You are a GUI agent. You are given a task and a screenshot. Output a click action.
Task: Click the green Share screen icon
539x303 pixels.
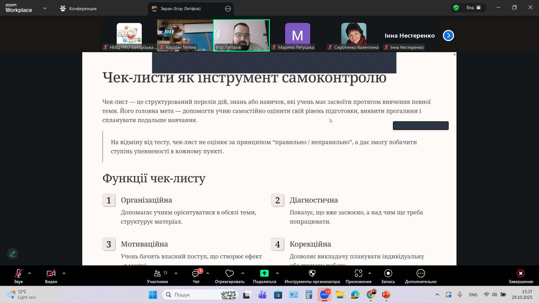pyautogui.click(x=264, y=274)
